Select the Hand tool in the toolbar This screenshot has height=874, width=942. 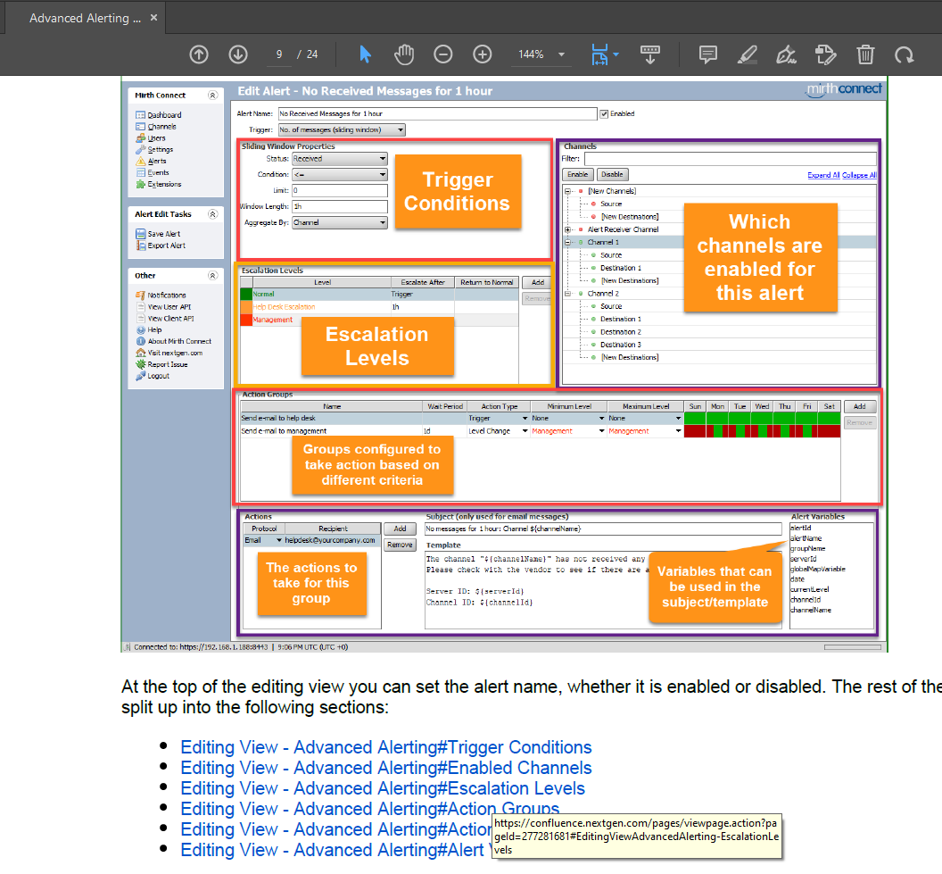(404, 54)
